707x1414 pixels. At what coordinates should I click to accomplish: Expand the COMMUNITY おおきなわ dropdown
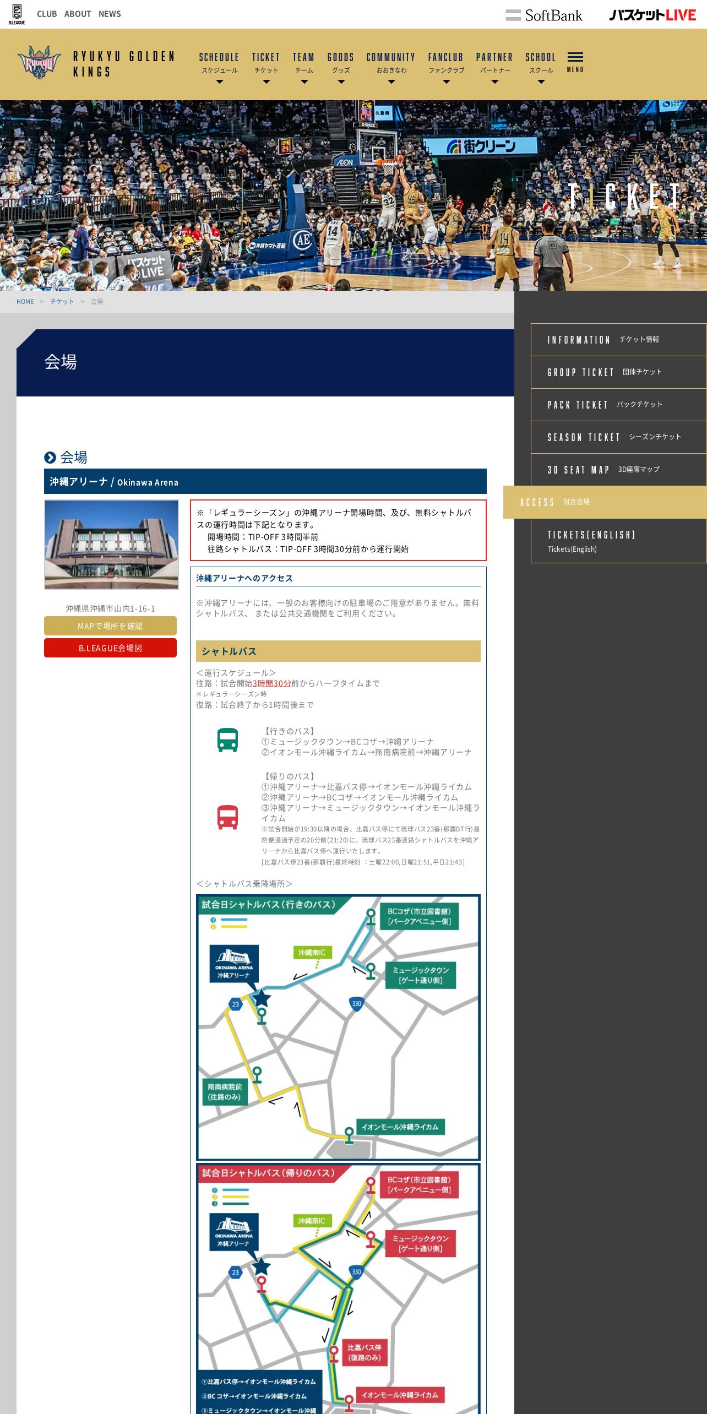[391, 82]
